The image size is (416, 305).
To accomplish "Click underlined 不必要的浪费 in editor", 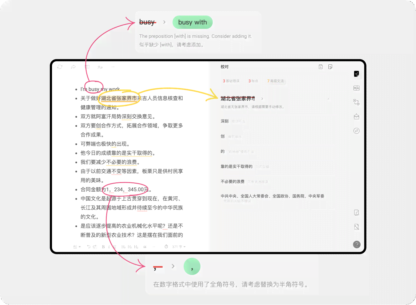I will click(x=121, y=162).
